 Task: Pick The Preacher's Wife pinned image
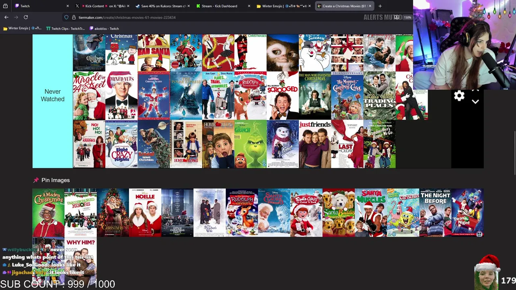pyautogui.click(x=210, y=213)
